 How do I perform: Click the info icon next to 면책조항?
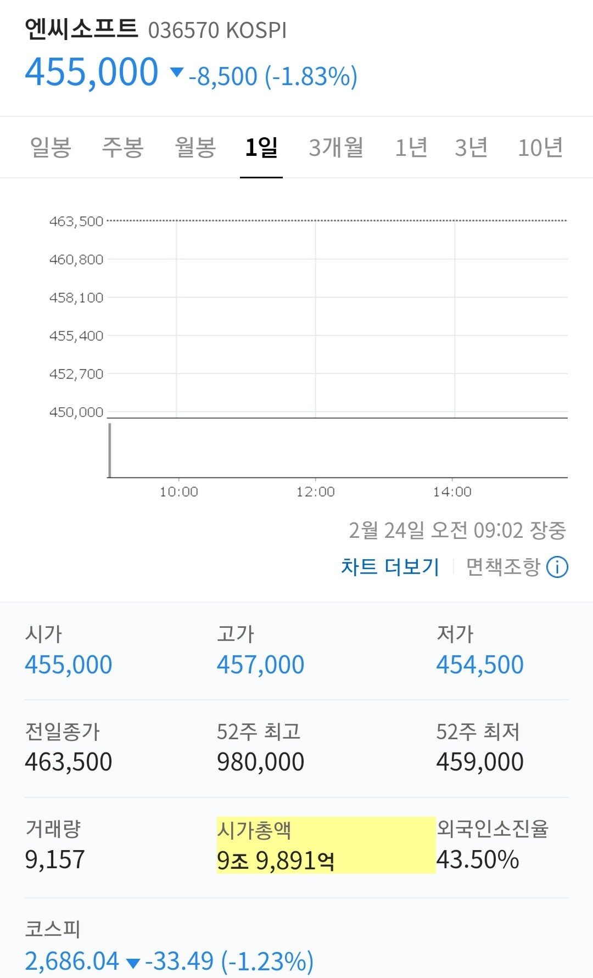(557, 567)
